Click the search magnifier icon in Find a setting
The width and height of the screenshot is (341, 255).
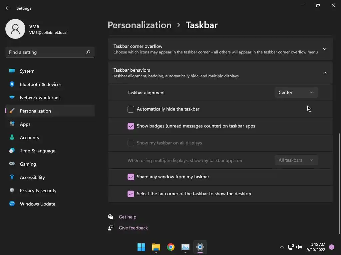(88, 52)
